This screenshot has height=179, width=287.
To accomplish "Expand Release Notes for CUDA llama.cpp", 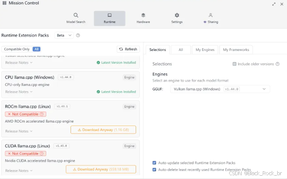I will point(19,171).
